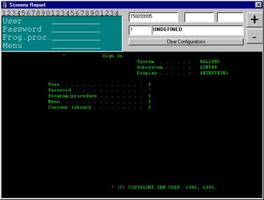The image size is (264, 200).
Task: Click the AEINSTEIN1 display name text
Action: (x=214, y=73)
